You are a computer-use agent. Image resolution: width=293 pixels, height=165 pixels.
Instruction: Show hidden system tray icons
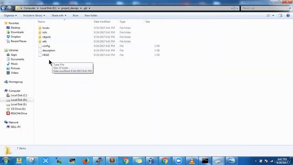(255, 161)
